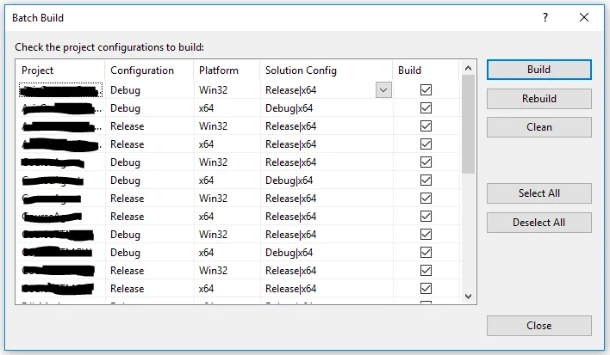Click the Platform column header
The image size is (610, 355).
[x=226, y=70]
